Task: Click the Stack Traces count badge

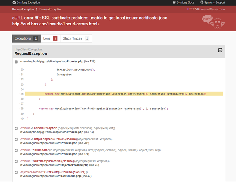Action: (x=87, y=39)
